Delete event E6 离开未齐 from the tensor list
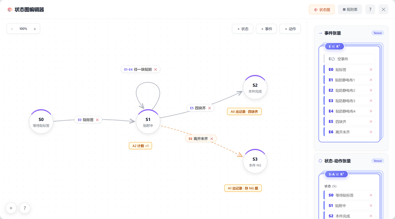The height and width of the screenshot is (219, 395). (371, 132)
